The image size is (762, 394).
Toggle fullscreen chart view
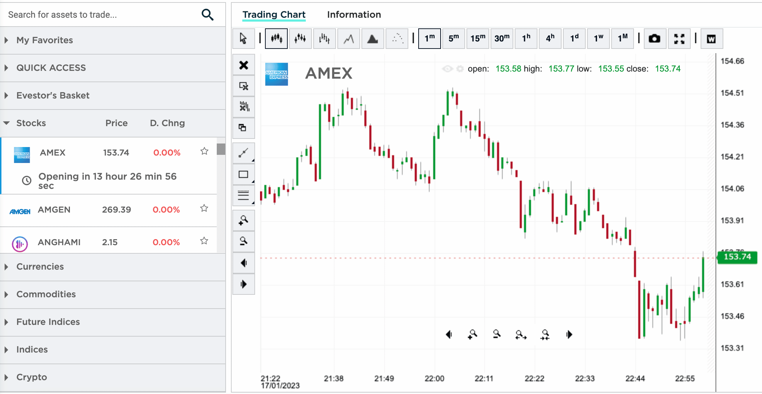tap(679, 38)
